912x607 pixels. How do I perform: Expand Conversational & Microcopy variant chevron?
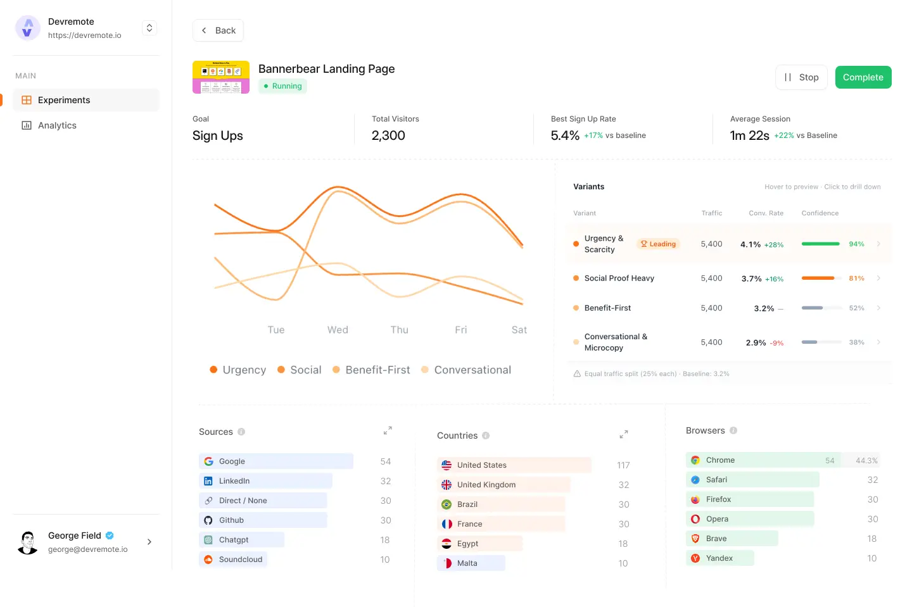878,342
